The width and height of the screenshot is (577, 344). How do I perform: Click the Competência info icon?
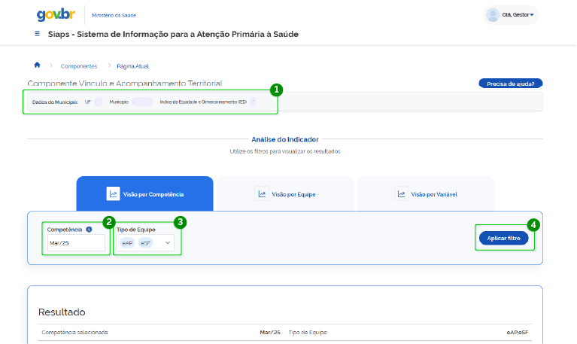[x=89, y=230]
